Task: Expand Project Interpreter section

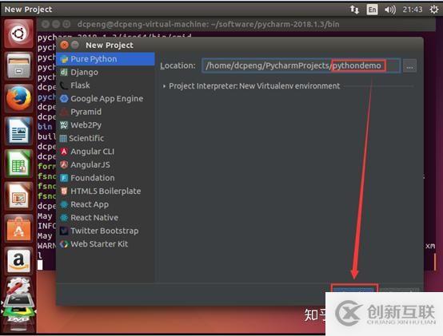Action: (x=165, y=86)
